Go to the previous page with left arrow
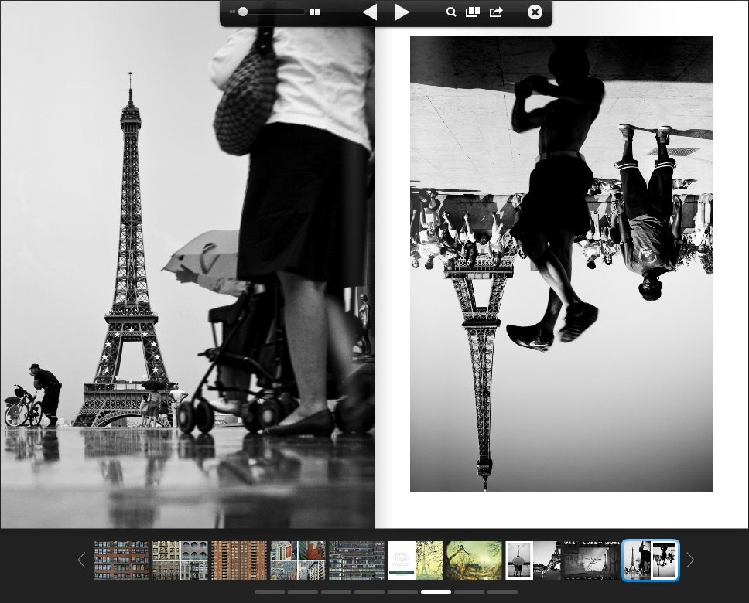 370,12
